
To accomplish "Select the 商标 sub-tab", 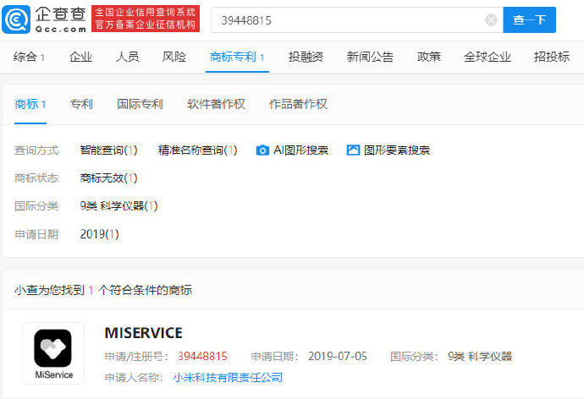I will [30, 104].
